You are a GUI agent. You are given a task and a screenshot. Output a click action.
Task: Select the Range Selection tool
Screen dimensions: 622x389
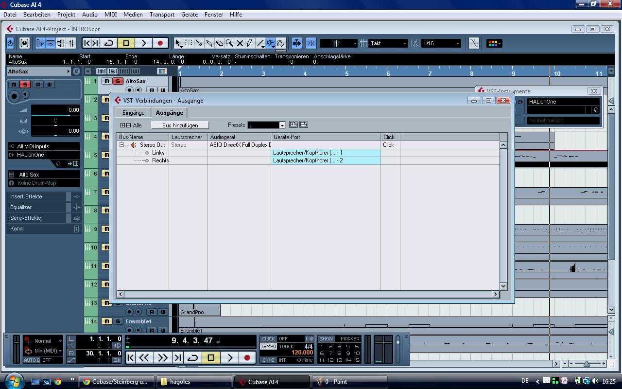(x=189, y=43)
